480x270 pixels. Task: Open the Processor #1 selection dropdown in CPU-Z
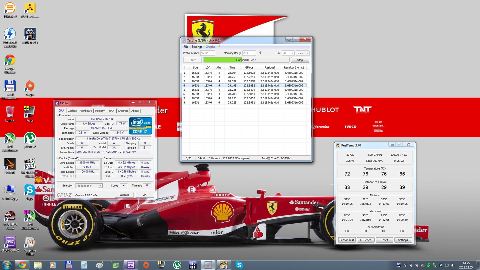point(89,186)
